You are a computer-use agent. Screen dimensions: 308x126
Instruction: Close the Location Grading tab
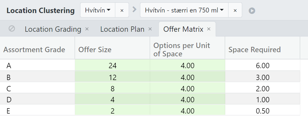pyautogui.click(x=87, y=29)
